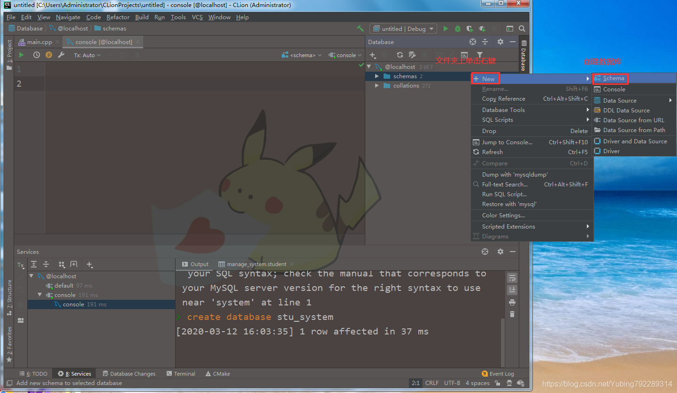Click Dump with 'mysqldump'
The image size is (677, 393).
532,174
